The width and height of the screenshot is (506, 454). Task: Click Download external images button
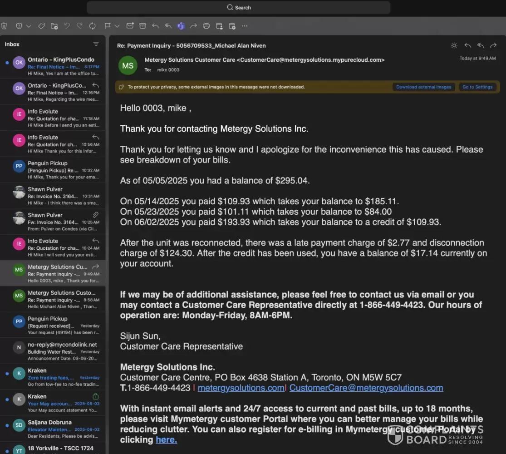(423, 87)
